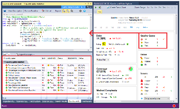180x109 pixels.
Task: Collapse all result rows icon
Action: click(9, 55)
